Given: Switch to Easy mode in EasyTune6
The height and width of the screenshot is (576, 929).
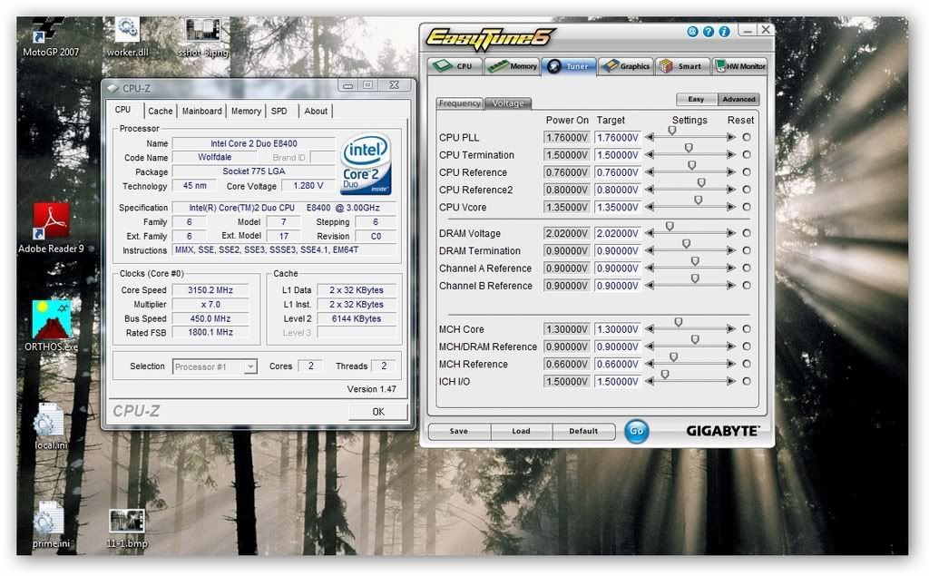Looking at the screenshot, I should click(x=696, y=99).
